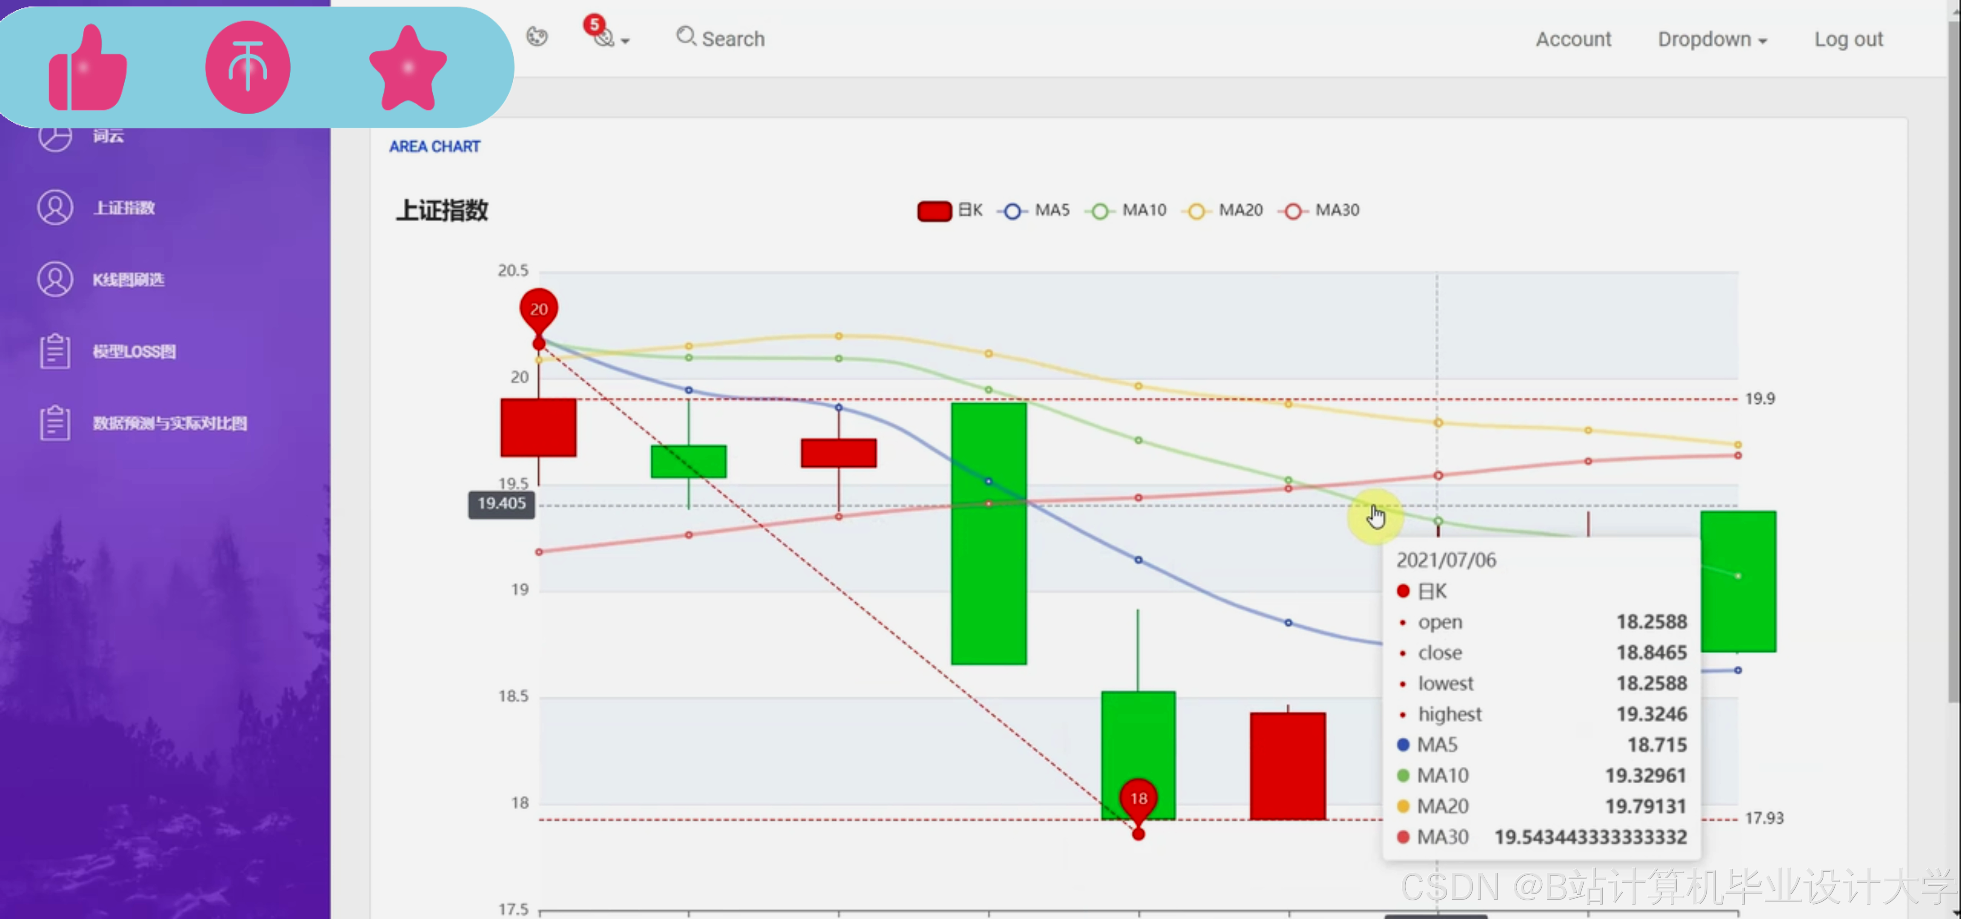
Task: Click the pink star favorite icon
Action: (x=407, y=68)
